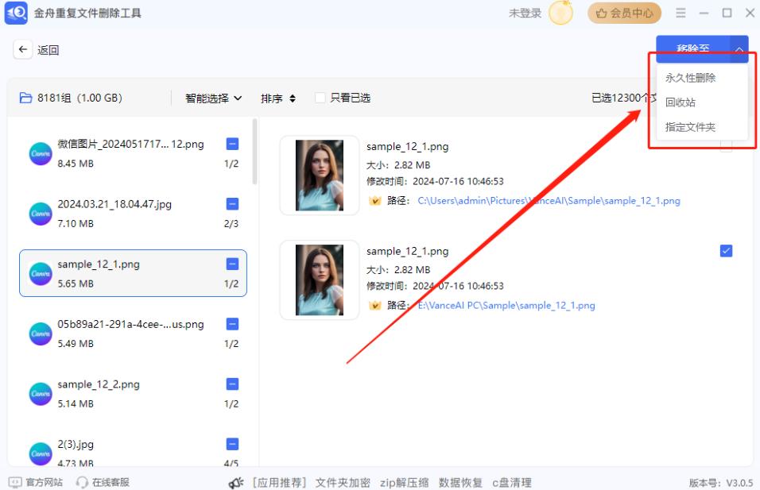Click the 版本号: V3.0.5 text
760x490 pixels.
point(721,483)
